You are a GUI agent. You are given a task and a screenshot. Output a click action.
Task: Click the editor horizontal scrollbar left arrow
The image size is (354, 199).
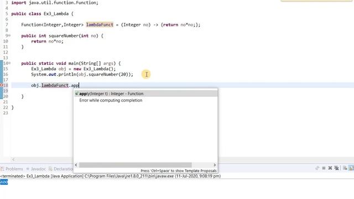point(13,160)
